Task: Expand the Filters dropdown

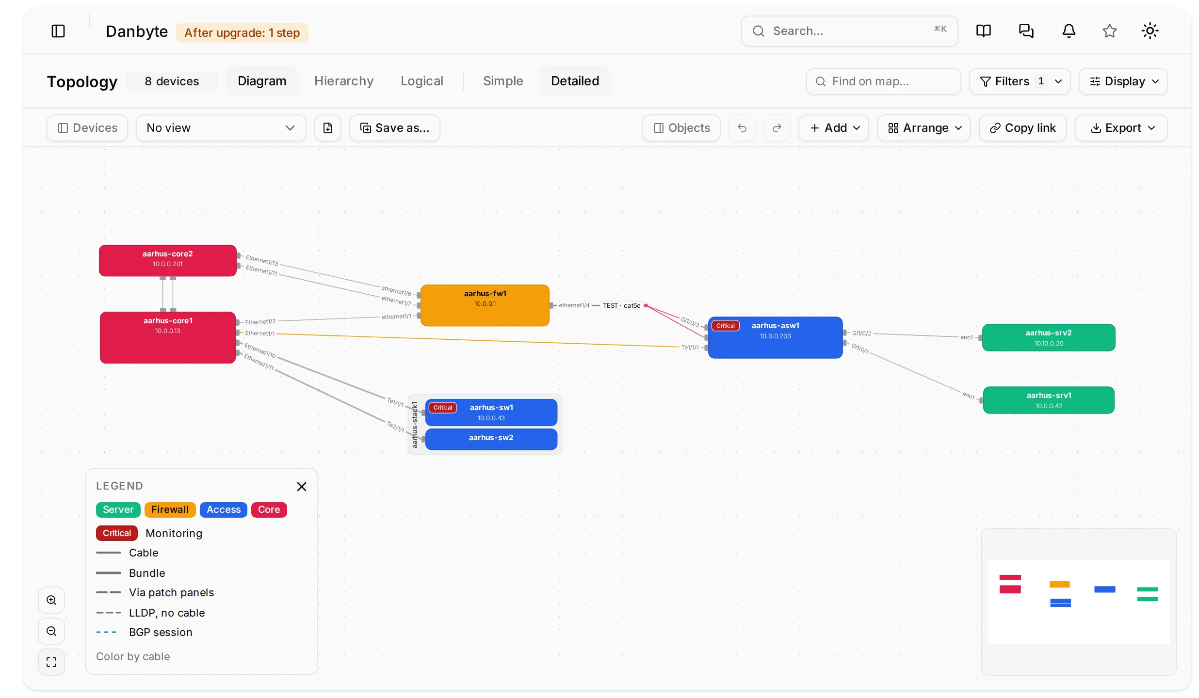Action: (x=1020, y=81)
